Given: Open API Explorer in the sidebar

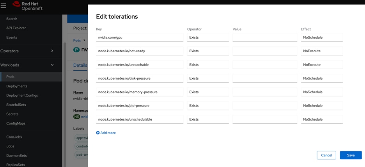Looking at the screenshot, I should click(16, 28).
